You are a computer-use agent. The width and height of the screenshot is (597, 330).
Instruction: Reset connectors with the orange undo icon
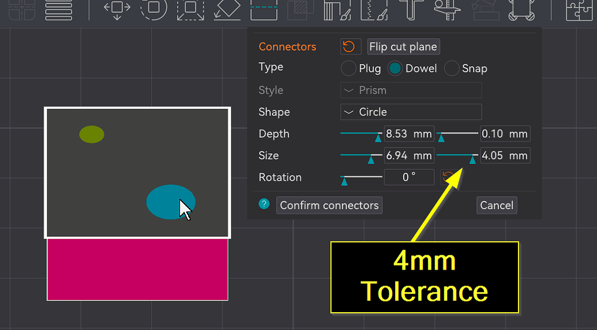point(350,47)
